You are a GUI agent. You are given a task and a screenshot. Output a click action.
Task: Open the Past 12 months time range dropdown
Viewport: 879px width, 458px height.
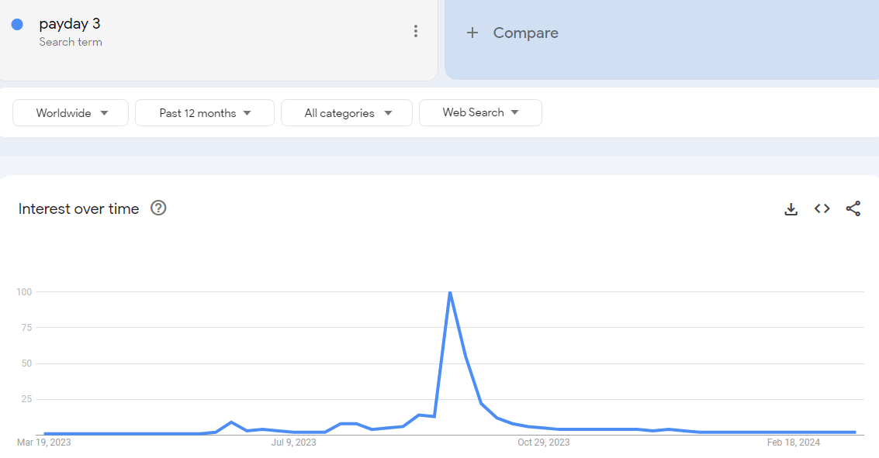point(205,113)
